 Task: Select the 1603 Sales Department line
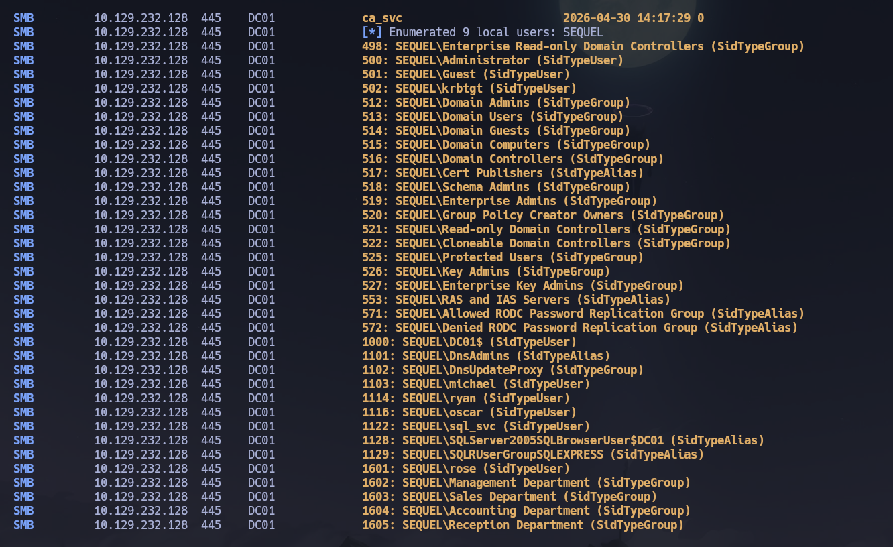510,497
